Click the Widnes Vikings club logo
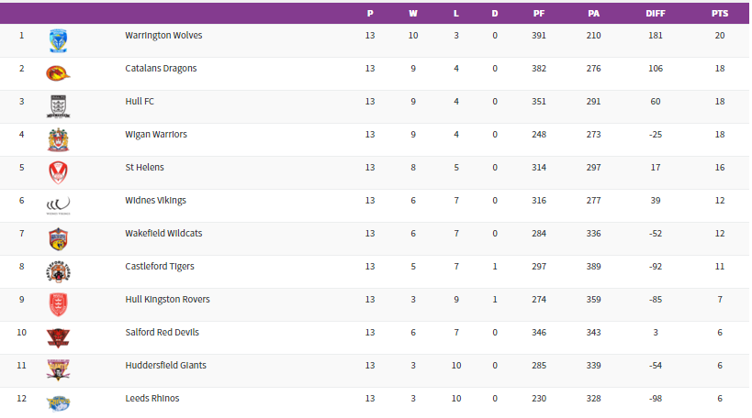Viewport: 752px width, 418px height. coord(58,205)
